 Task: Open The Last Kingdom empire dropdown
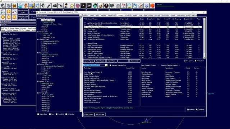pyautogui.click(x=59, y=15)
